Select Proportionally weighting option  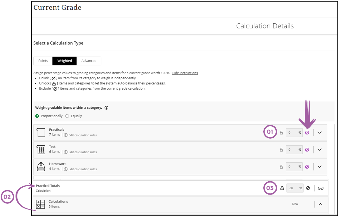37,116
